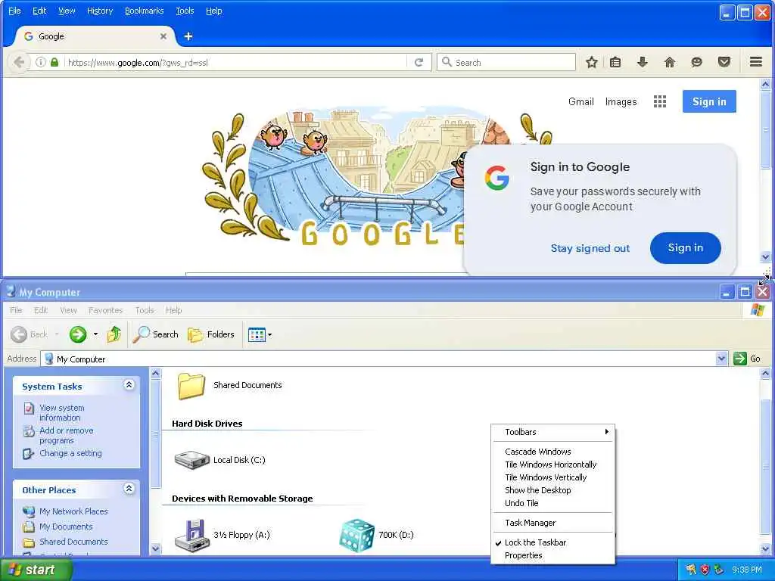The width and height of the screenshot is (775, 581).
Task: Open Shared Documents in the Other Places sidebar
Action: (73, 542)
